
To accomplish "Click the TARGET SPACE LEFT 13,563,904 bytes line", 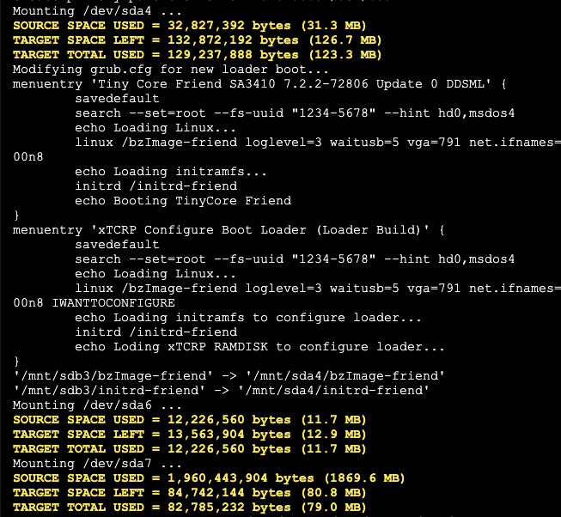I will [190, 435].
